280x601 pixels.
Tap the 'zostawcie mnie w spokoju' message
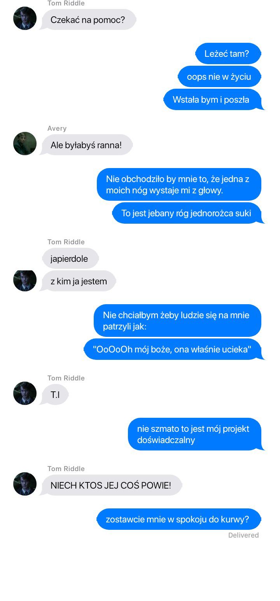(179, 519)
